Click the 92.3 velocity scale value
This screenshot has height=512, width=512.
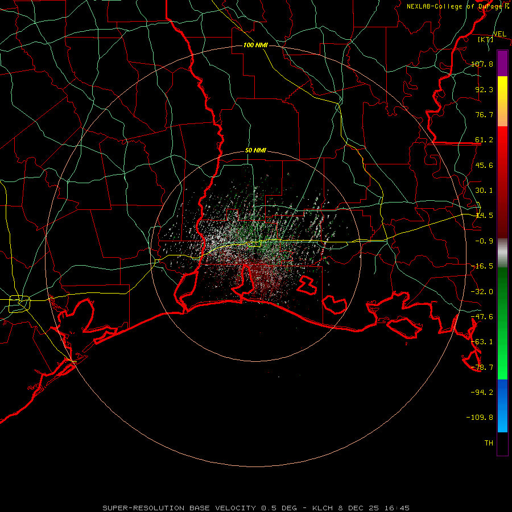[484, 89]
